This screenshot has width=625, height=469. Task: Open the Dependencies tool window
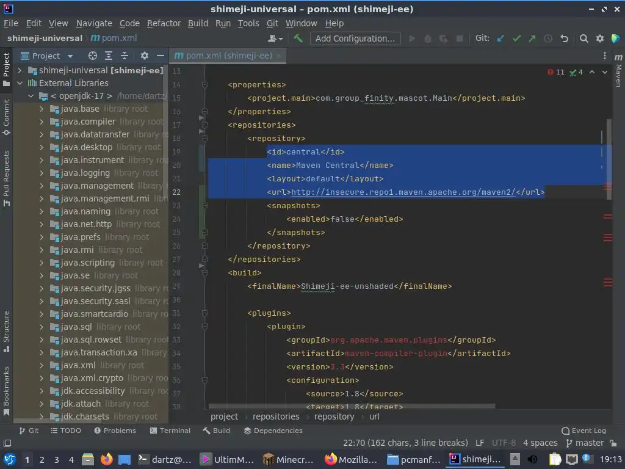click(x=273, y=431)
